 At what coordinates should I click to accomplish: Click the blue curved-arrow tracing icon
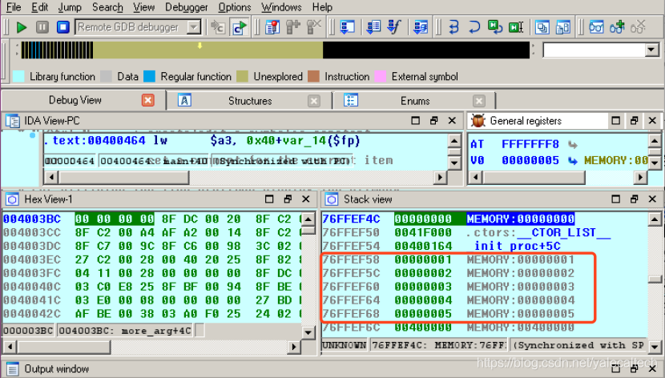point(474,27)
